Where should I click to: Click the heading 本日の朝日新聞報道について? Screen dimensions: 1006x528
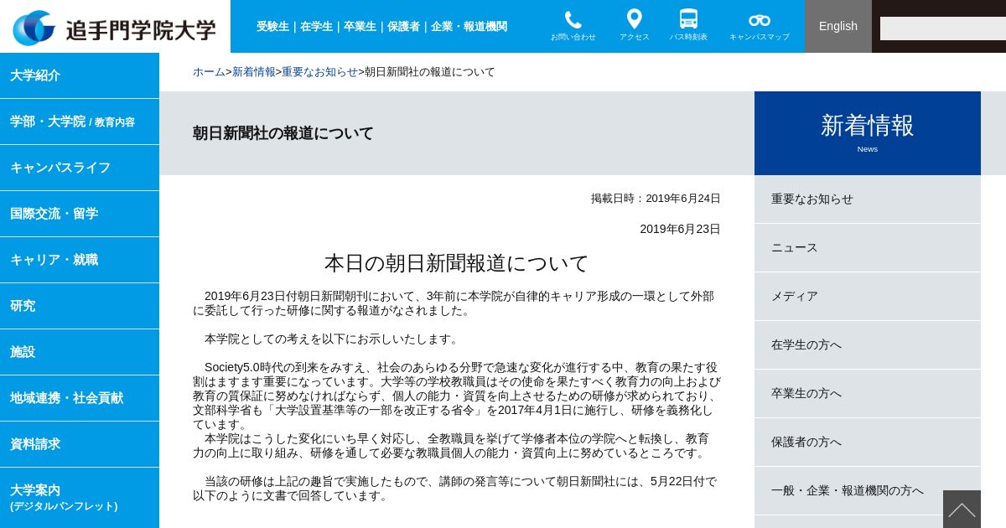tap(457, 263)
